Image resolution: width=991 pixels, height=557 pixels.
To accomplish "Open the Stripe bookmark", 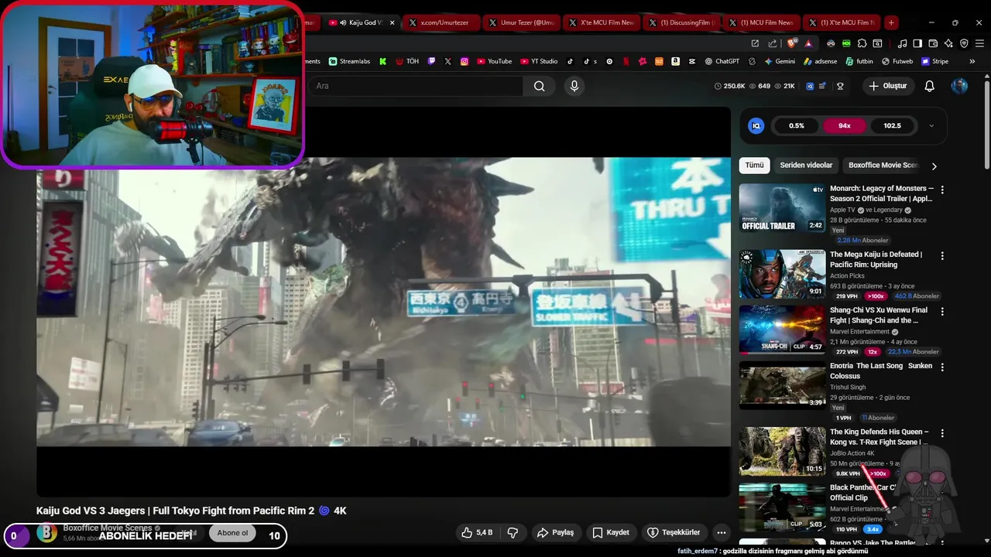I will point(935,61).
